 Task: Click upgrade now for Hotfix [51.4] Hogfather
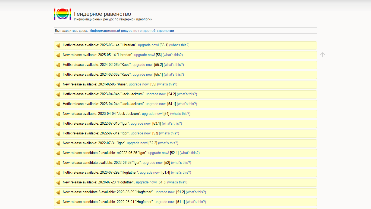(150, 173)
